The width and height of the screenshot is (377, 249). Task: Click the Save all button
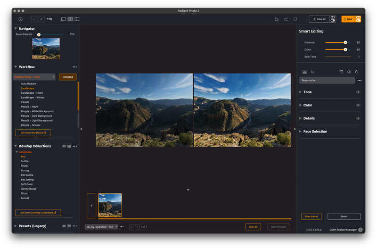tap(320, 19)
